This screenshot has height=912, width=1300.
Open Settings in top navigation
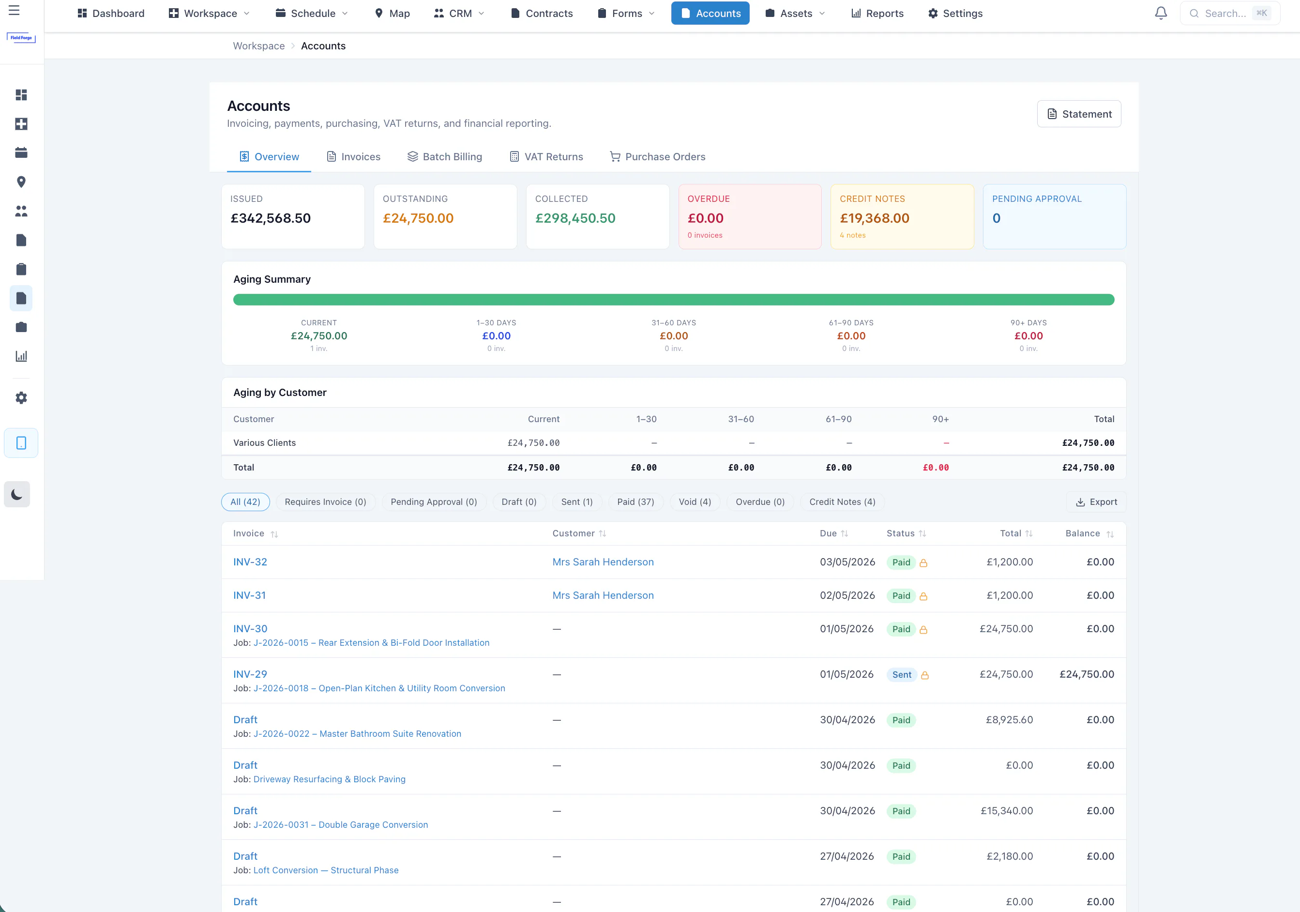(955, 13)
